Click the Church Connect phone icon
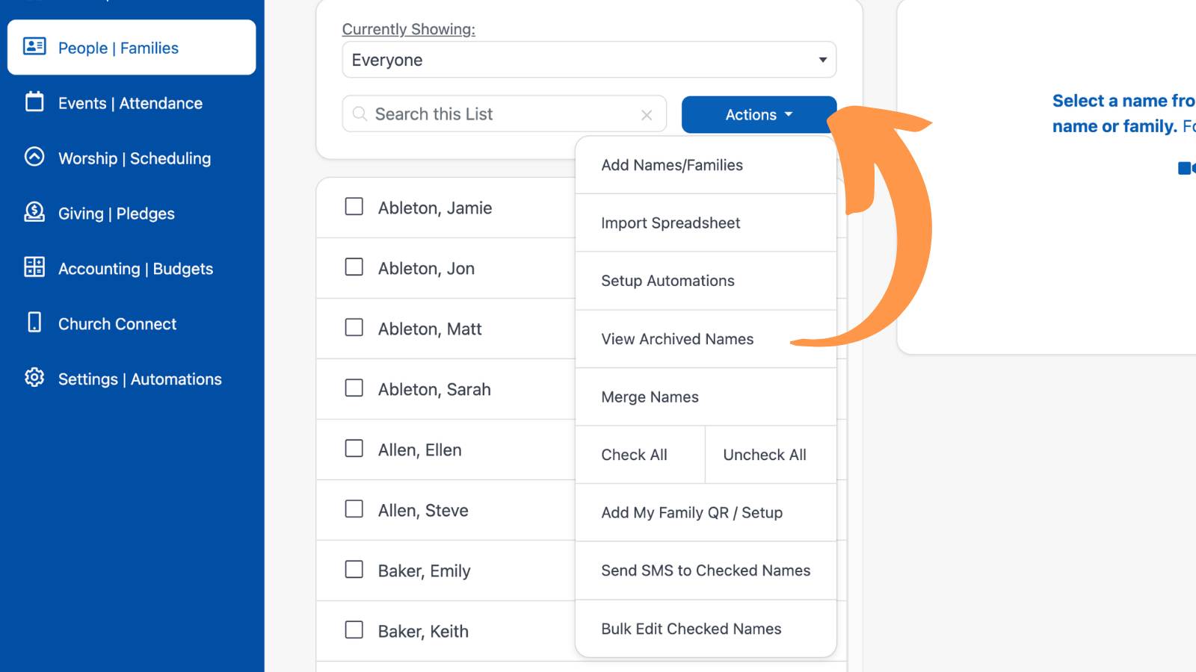 coord(34,323)
